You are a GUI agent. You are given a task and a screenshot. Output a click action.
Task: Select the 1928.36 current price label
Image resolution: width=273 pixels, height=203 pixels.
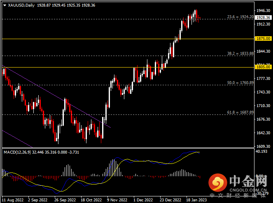[x=263, y=17]
